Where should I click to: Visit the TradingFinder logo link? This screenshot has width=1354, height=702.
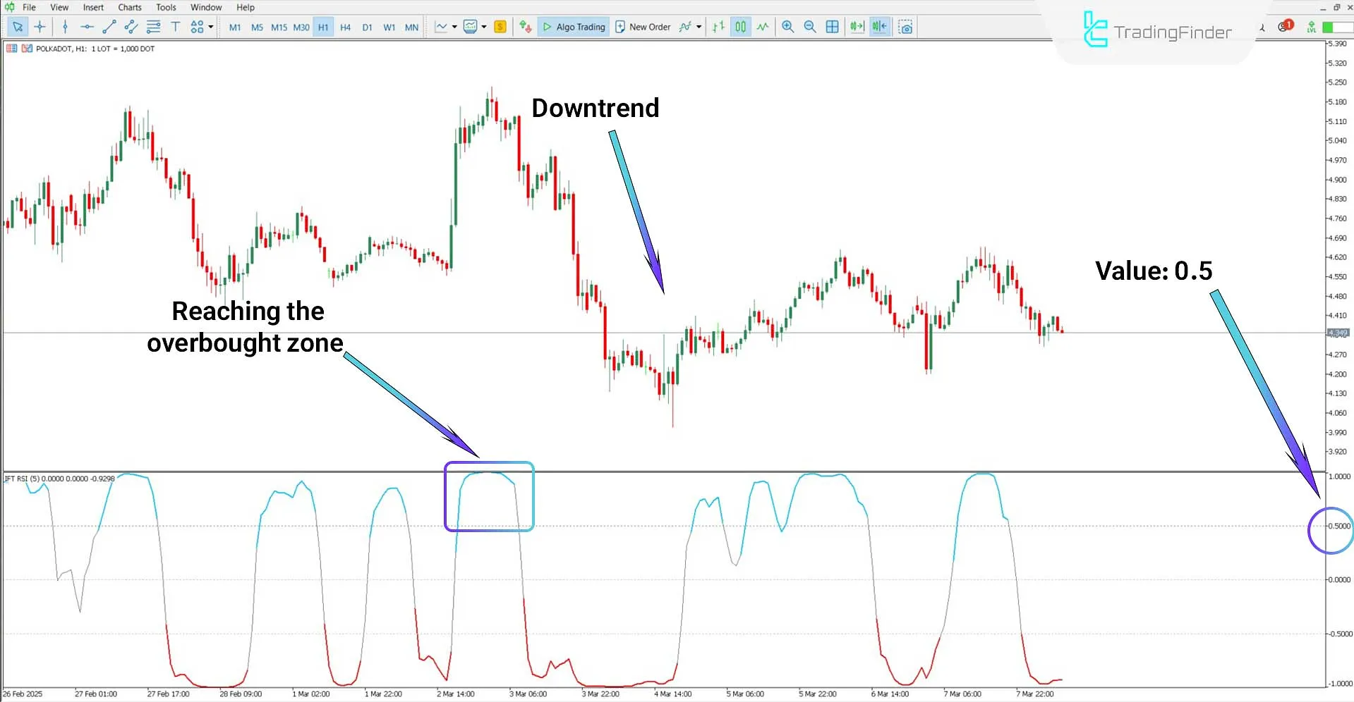(x=1157, y=32)
